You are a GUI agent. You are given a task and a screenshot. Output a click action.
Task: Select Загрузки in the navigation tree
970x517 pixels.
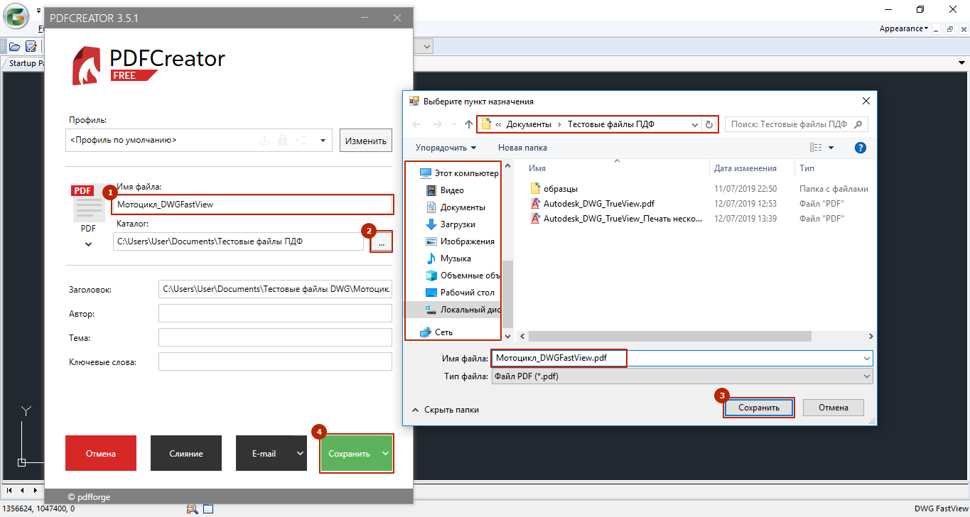tap(451, 224)
